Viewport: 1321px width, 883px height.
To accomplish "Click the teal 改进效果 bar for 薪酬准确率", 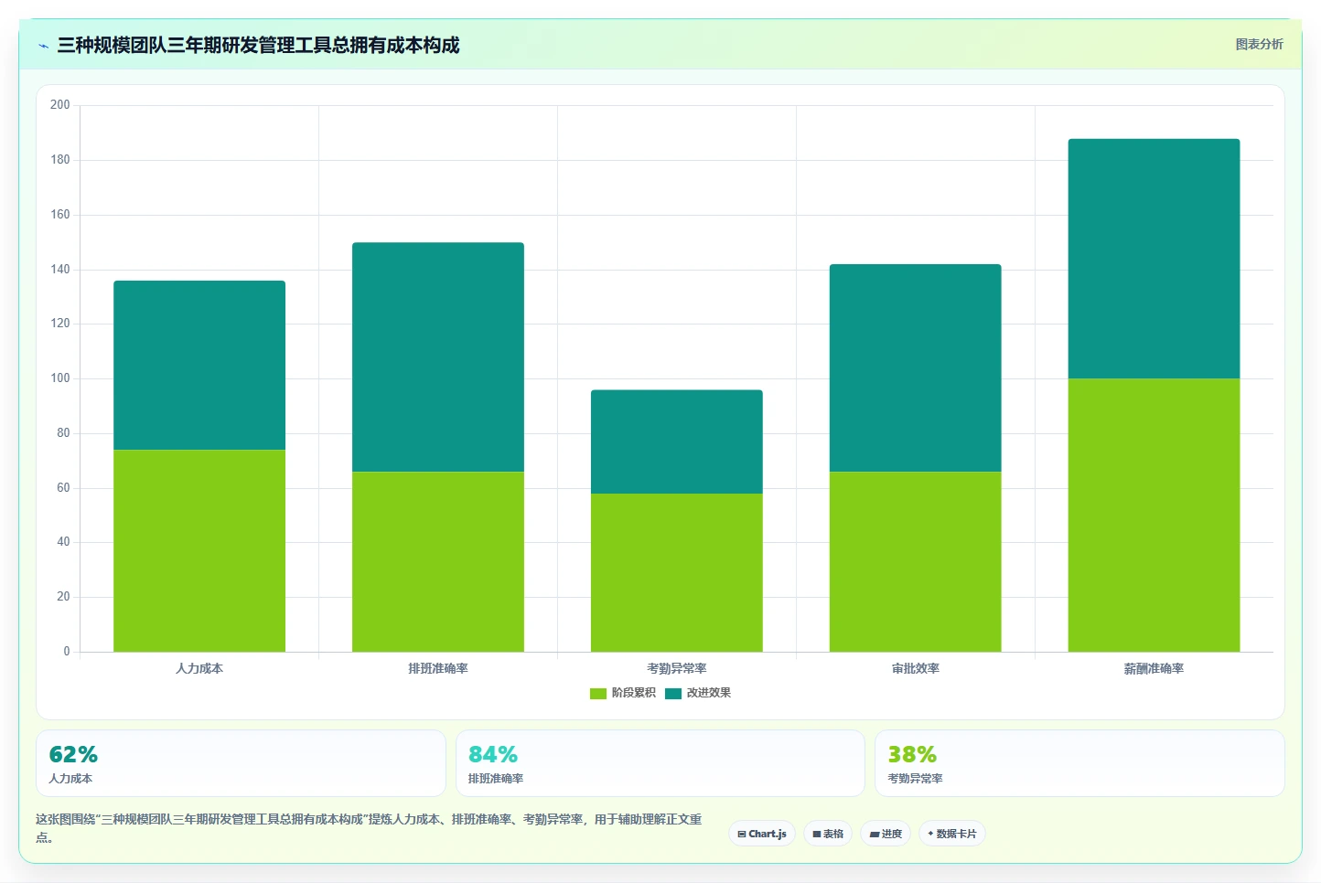I will (1154, 259).
